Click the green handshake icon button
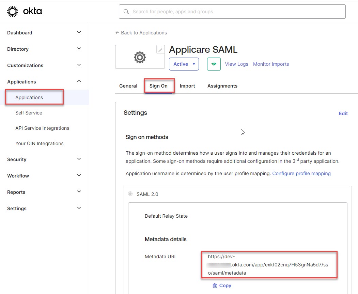 click(x=214, y=64)
